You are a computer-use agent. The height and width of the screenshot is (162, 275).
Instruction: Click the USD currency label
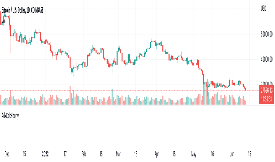point(263,8)
